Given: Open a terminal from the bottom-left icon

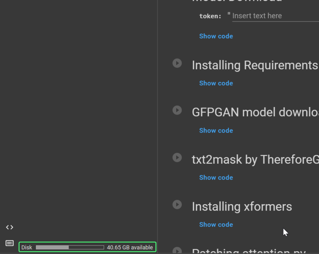Looking at the screenshot, I should 9,244.
